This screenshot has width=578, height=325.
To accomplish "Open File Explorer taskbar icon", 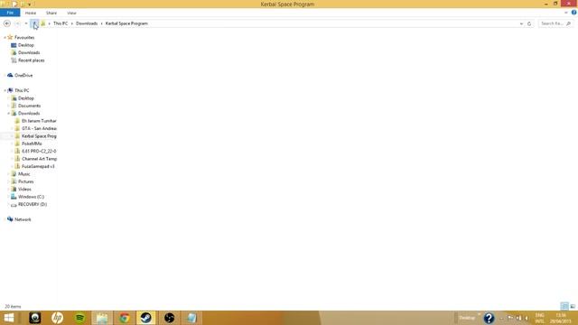I will point(102,318).
